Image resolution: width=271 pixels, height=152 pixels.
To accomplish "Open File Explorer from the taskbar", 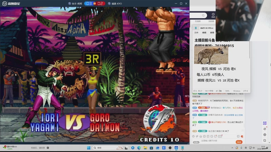I will (x=145, y=148).
